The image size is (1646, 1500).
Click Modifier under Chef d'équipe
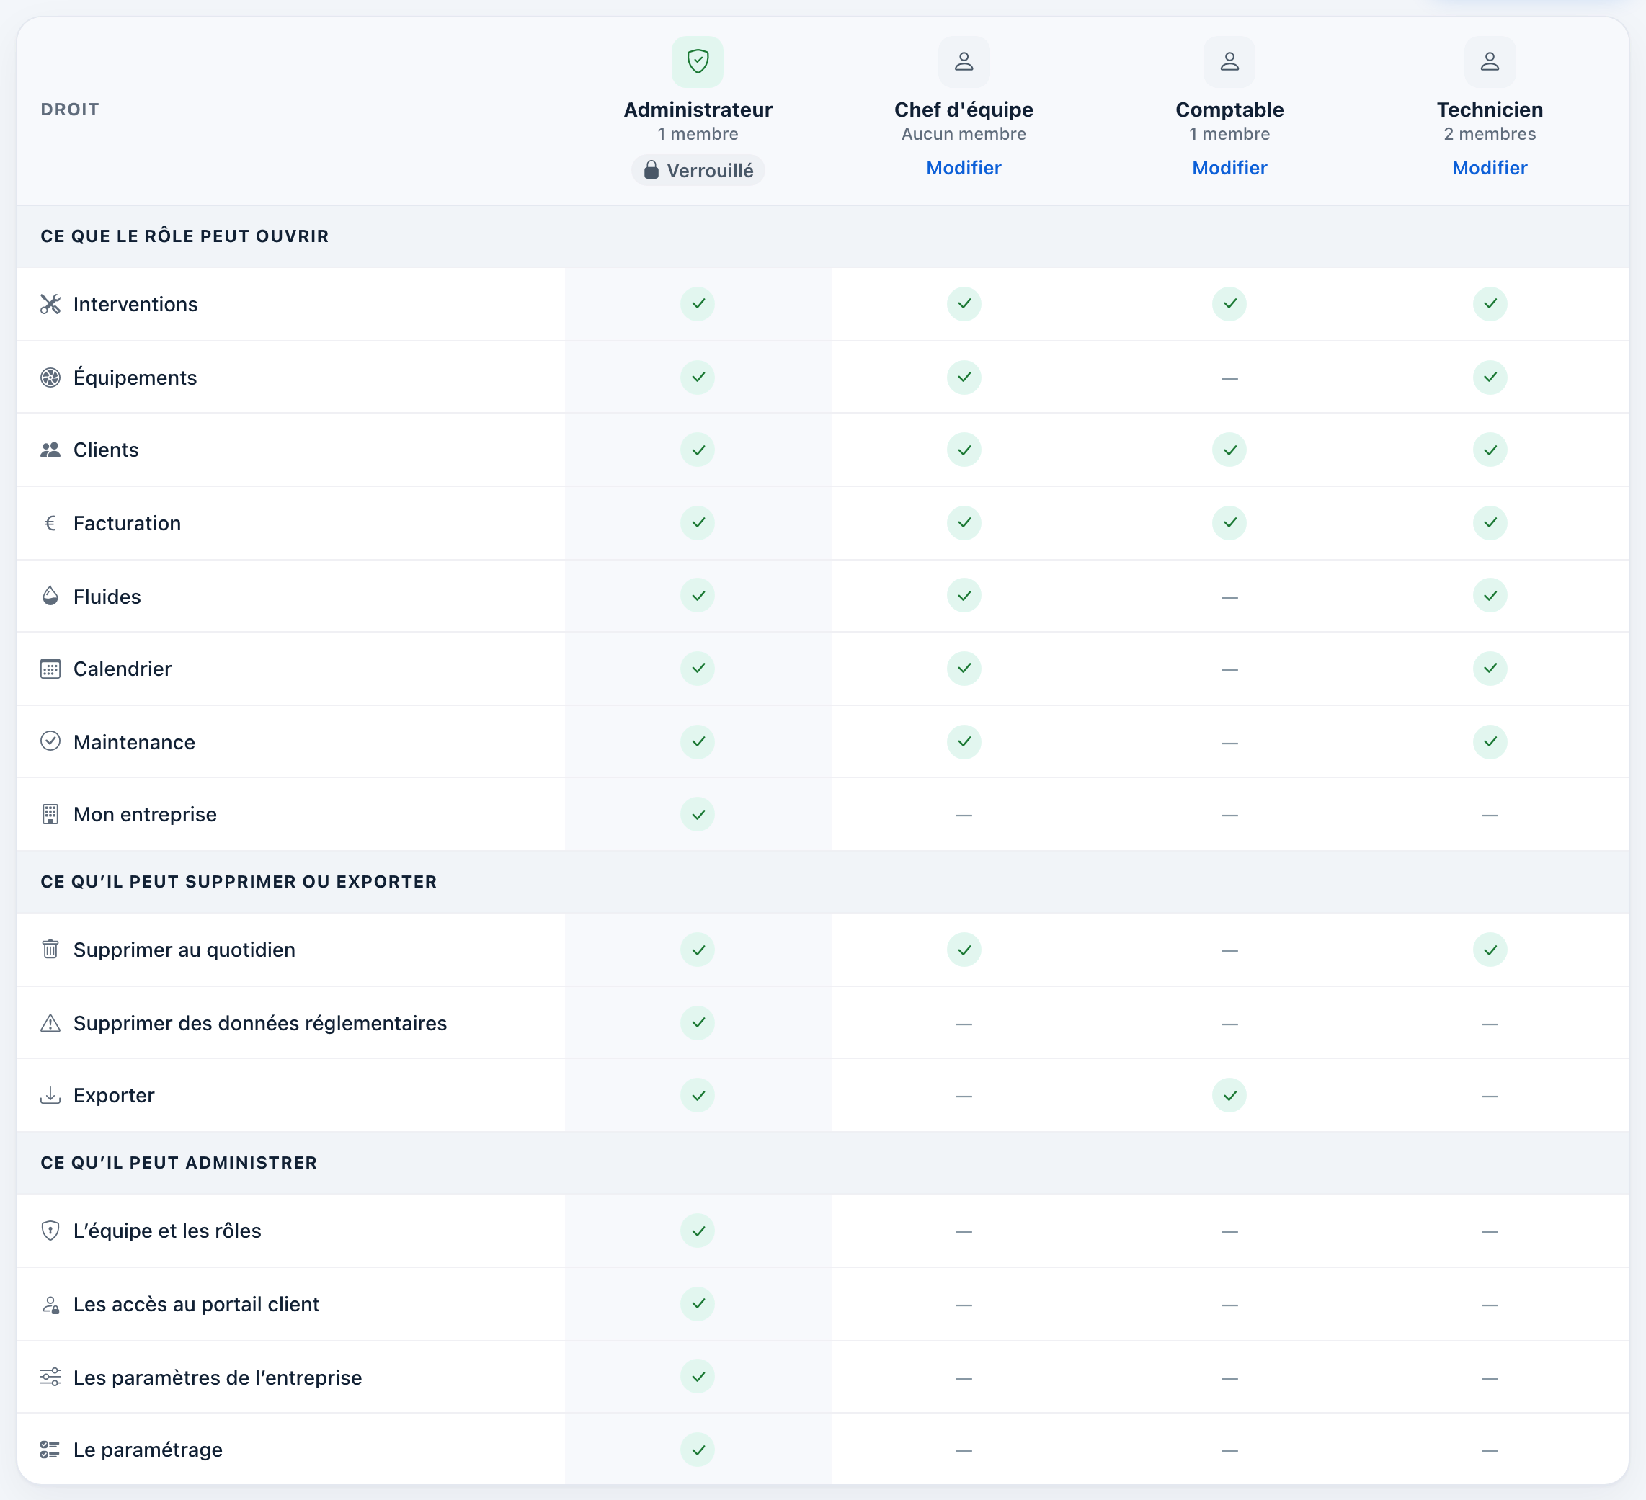pyautogui.click(x=964, y=168)
